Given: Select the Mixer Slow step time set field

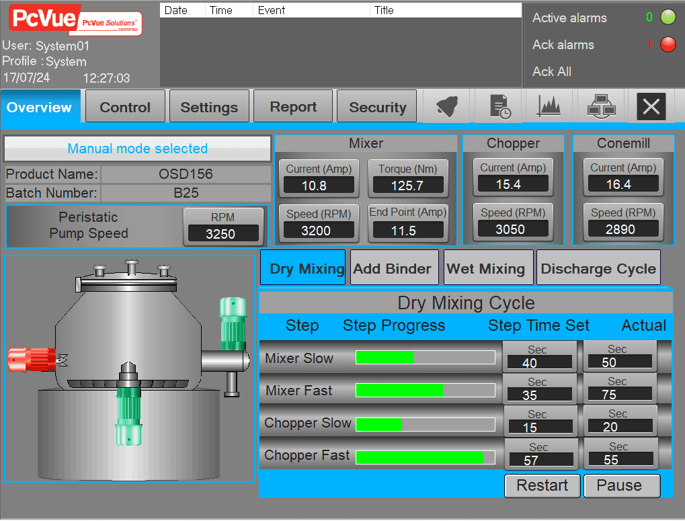Looking at the screenshot, I should pos(539,362).
